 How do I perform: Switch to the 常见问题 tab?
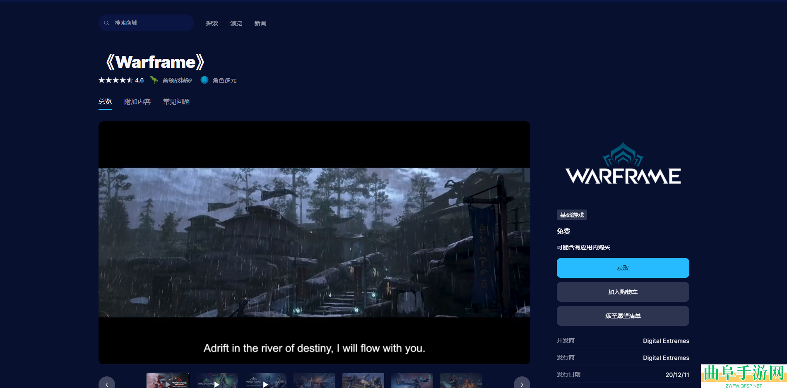[176, 102]
